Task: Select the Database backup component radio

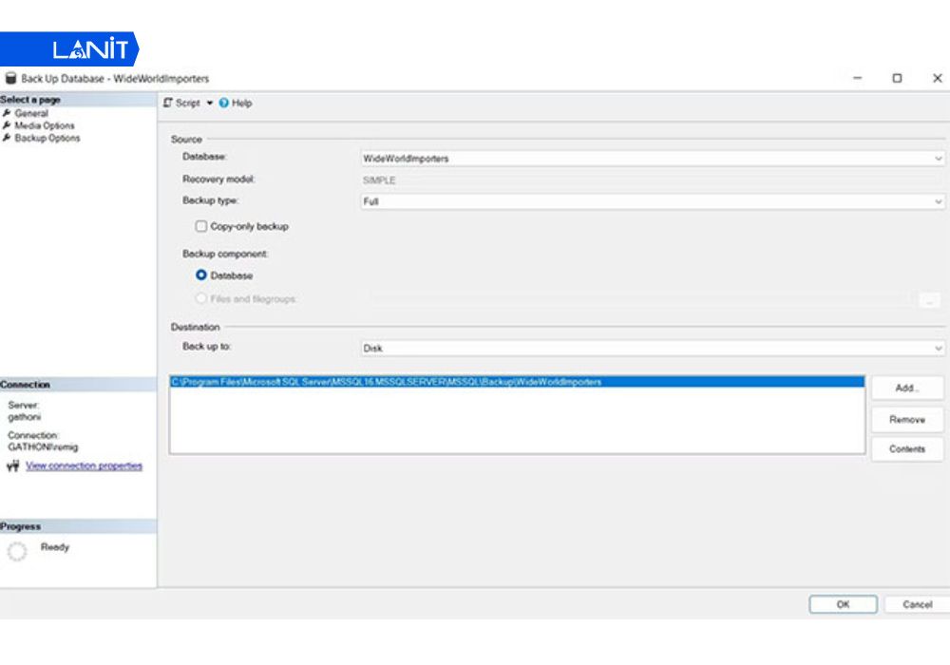Action: tap(201, 275)
